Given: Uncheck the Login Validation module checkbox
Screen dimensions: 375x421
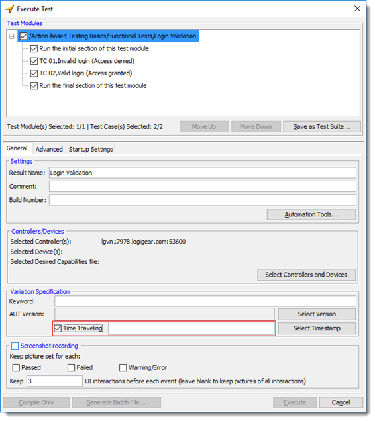Looking at the screenshot, I should [x=23, y=36].
